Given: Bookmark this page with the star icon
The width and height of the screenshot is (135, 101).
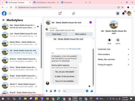Looking at the screenshot, I should 122,7.
